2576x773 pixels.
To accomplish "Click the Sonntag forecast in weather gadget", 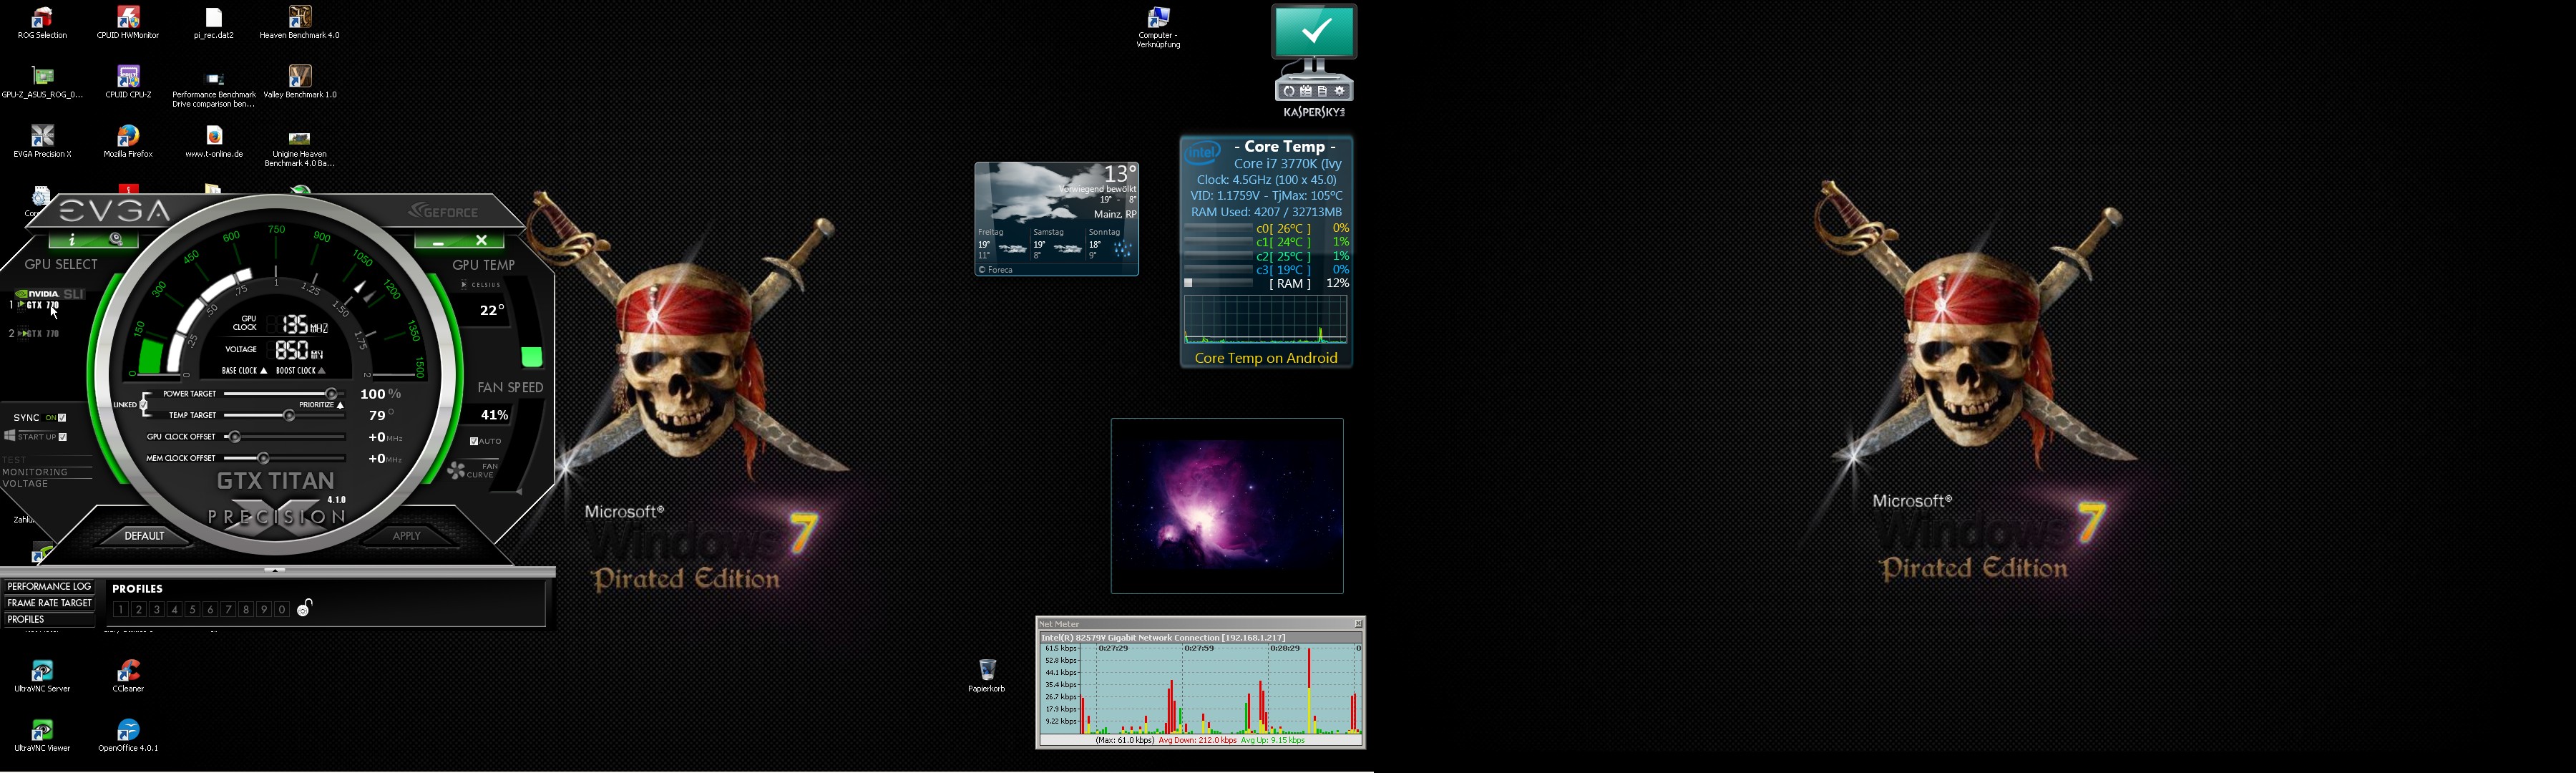I will coord(1111,245).
